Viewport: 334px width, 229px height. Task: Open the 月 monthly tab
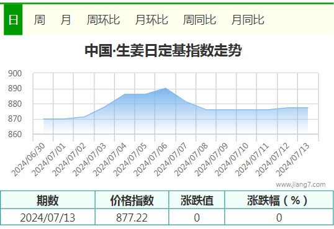tap(66, 20)
